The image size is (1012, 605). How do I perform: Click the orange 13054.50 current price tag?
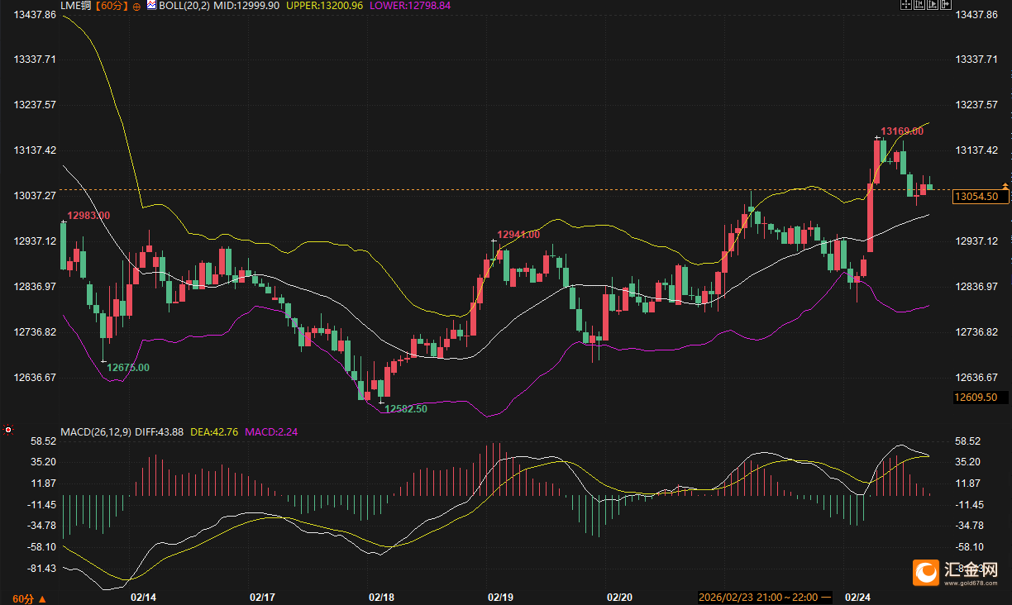(x=981, y=197)
